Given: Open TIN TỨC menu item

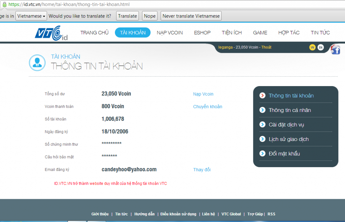Looking at the screenshot, I should coord(320,33).
